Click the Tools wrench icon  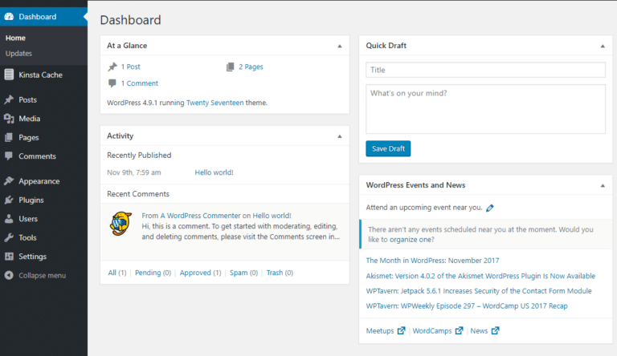click(x=9, y=237)
